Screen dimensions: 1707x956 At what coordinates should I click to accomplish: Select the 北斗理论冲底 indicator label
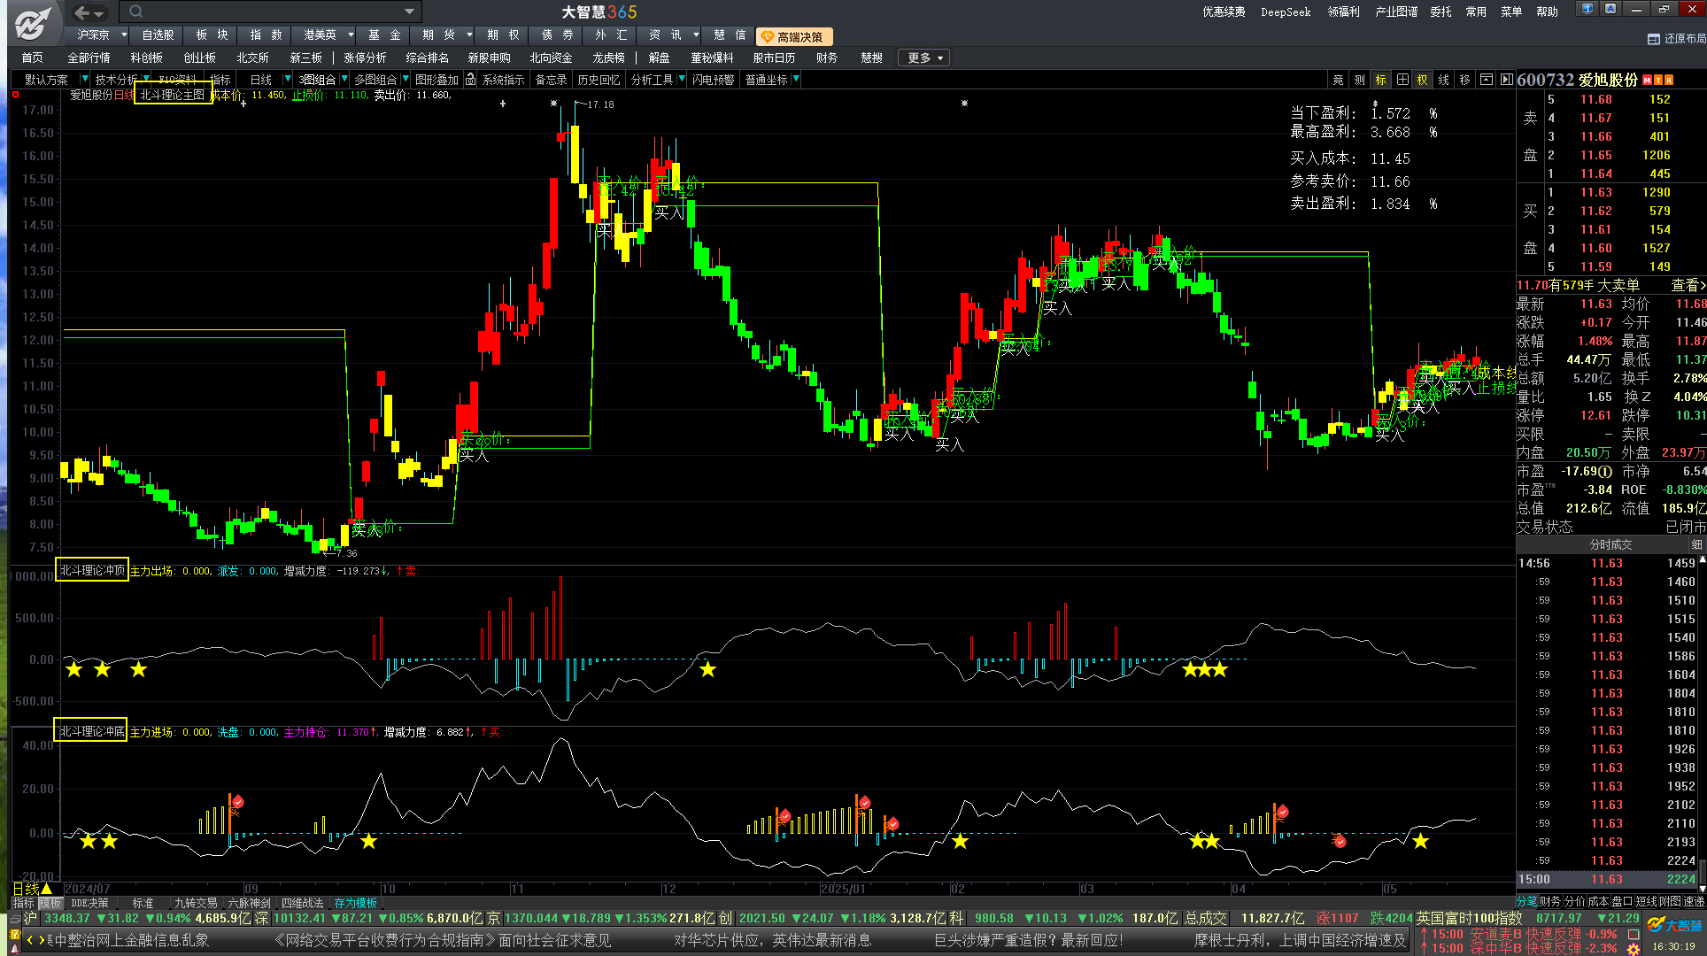[91, 731]
